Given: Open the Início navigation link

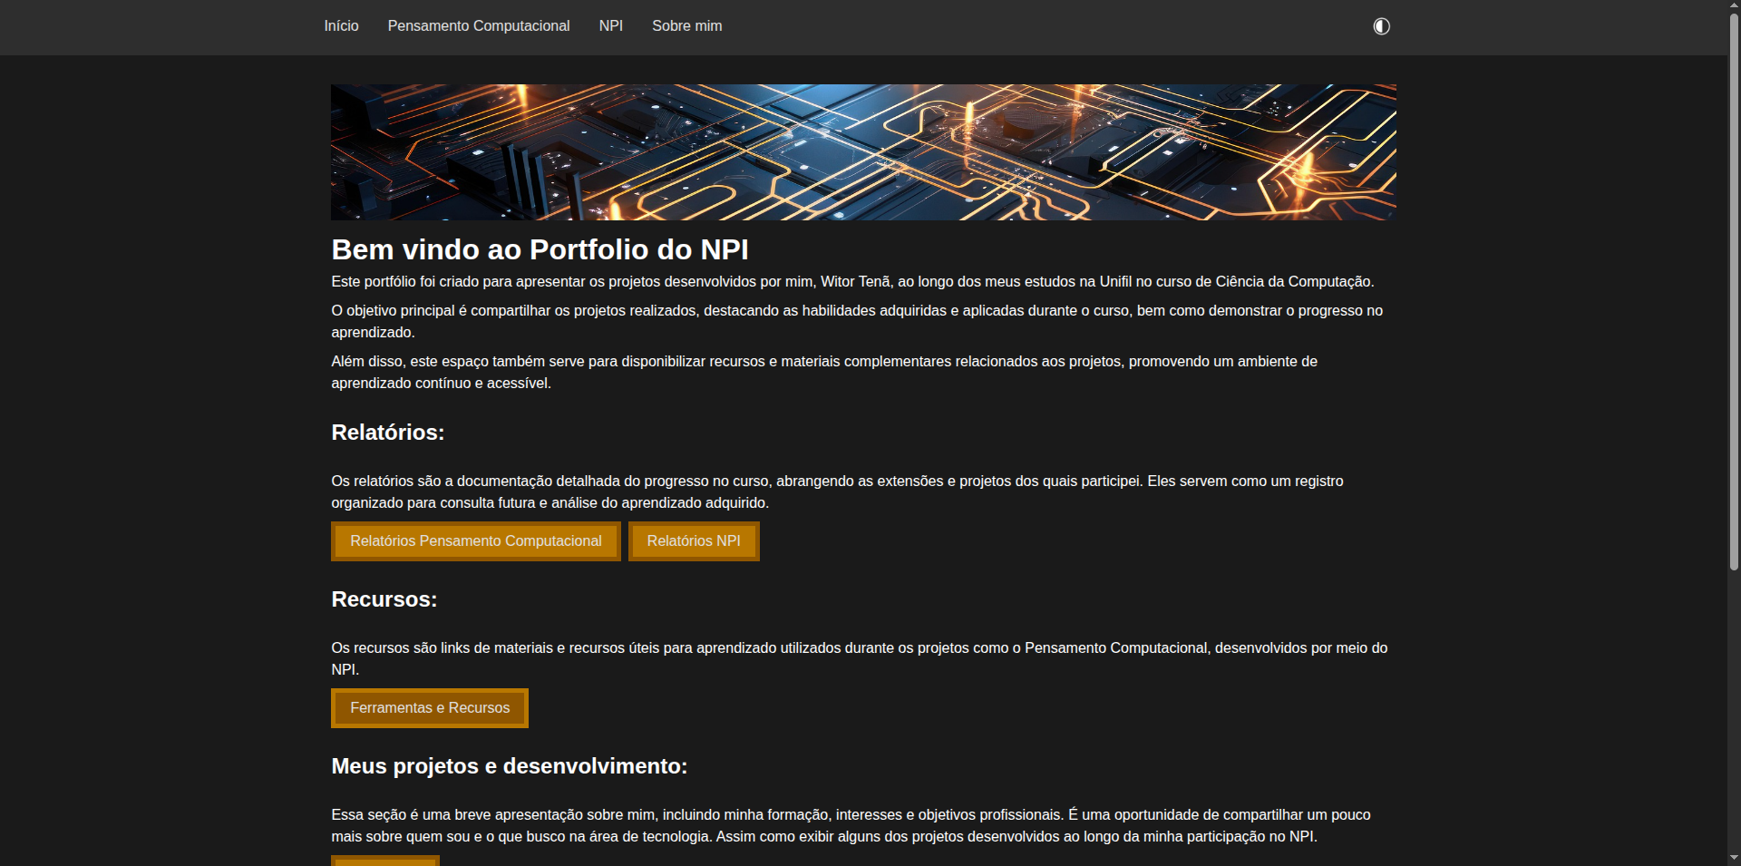Looking at the screenshot, I should [341, 26].
